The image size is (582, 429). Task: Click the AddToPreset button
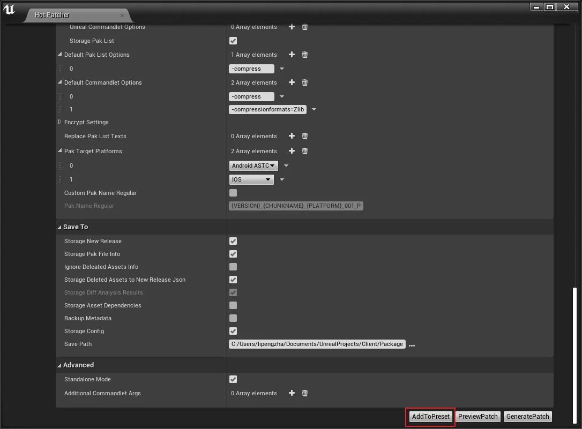point(430,417)
